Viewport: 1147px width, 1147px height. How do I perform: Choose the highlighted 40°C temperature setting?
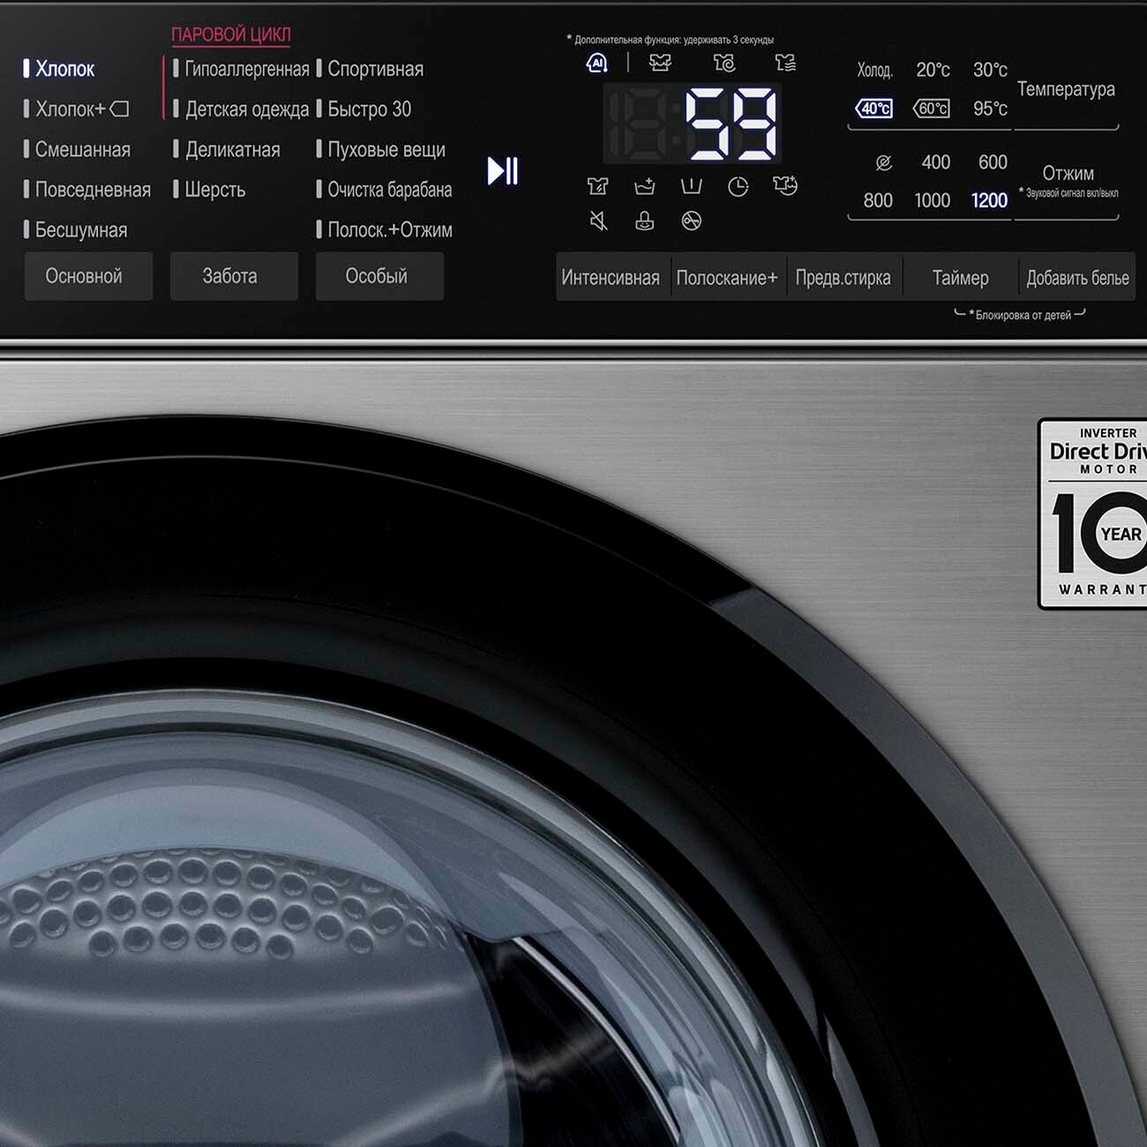tap(874, 109)
